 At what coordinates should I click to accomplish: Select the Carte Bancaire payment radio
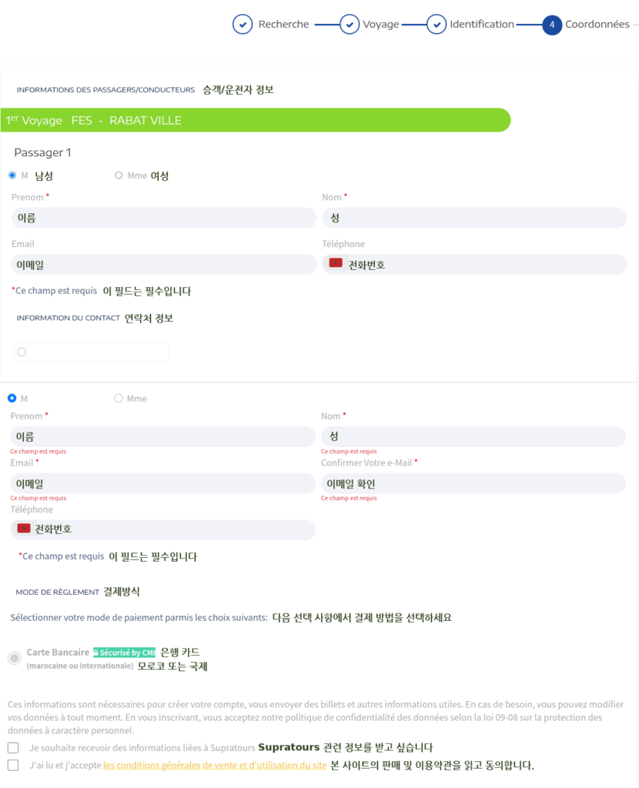click(14, 658)
